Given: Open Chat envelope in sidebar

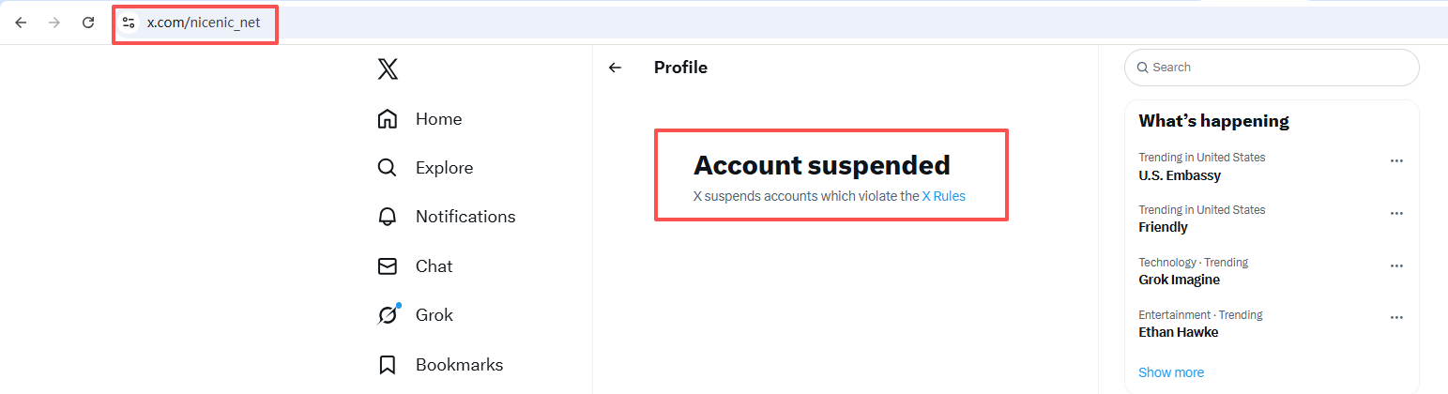Looking at the screenshot, I should click(387, 266).
